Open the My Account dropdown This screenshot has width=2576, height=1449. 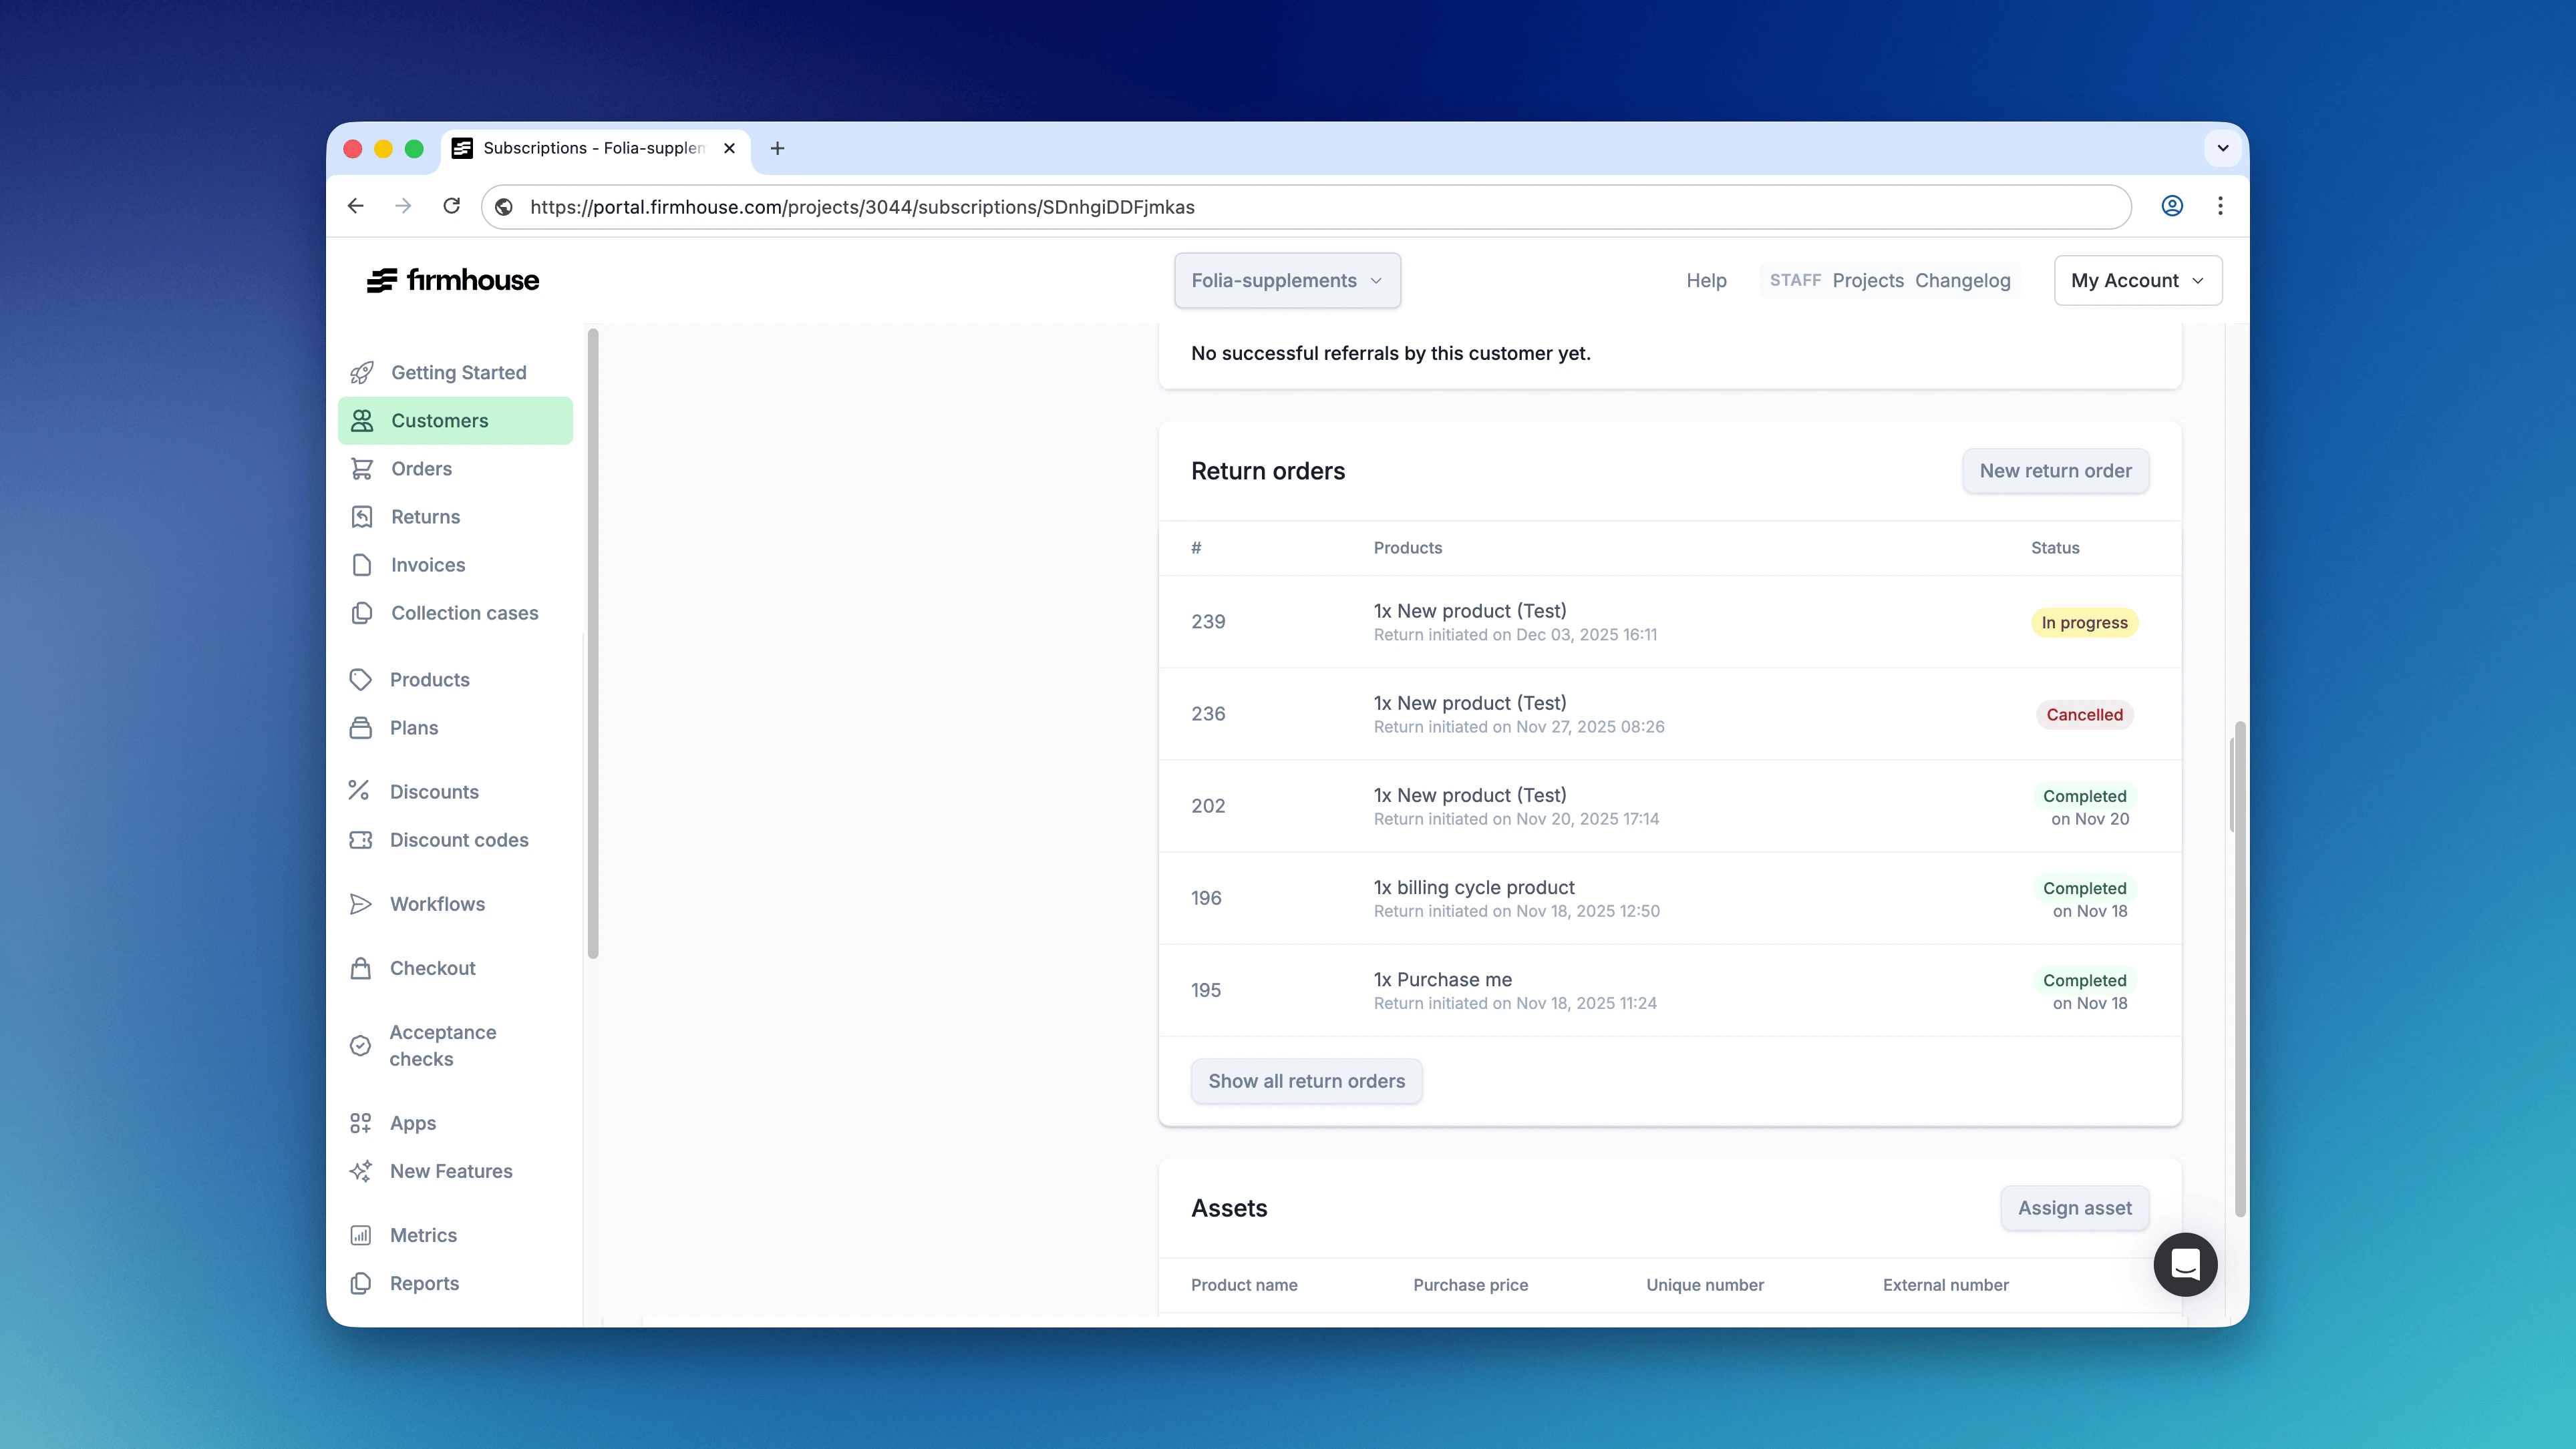coord(2137,281)
